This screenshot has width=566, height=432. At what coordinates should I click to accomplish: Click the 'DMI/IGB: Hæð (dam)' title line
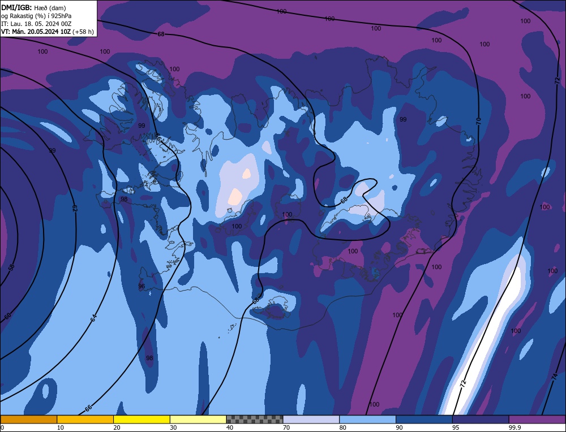pyautogui.click(x=33, y=7)
